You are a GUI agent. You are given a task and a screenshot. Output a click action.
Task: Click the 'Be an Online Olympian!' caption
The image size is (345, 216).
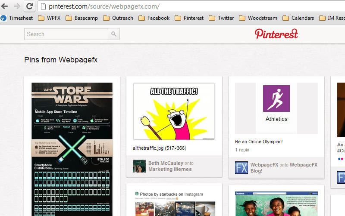point(259,142)
